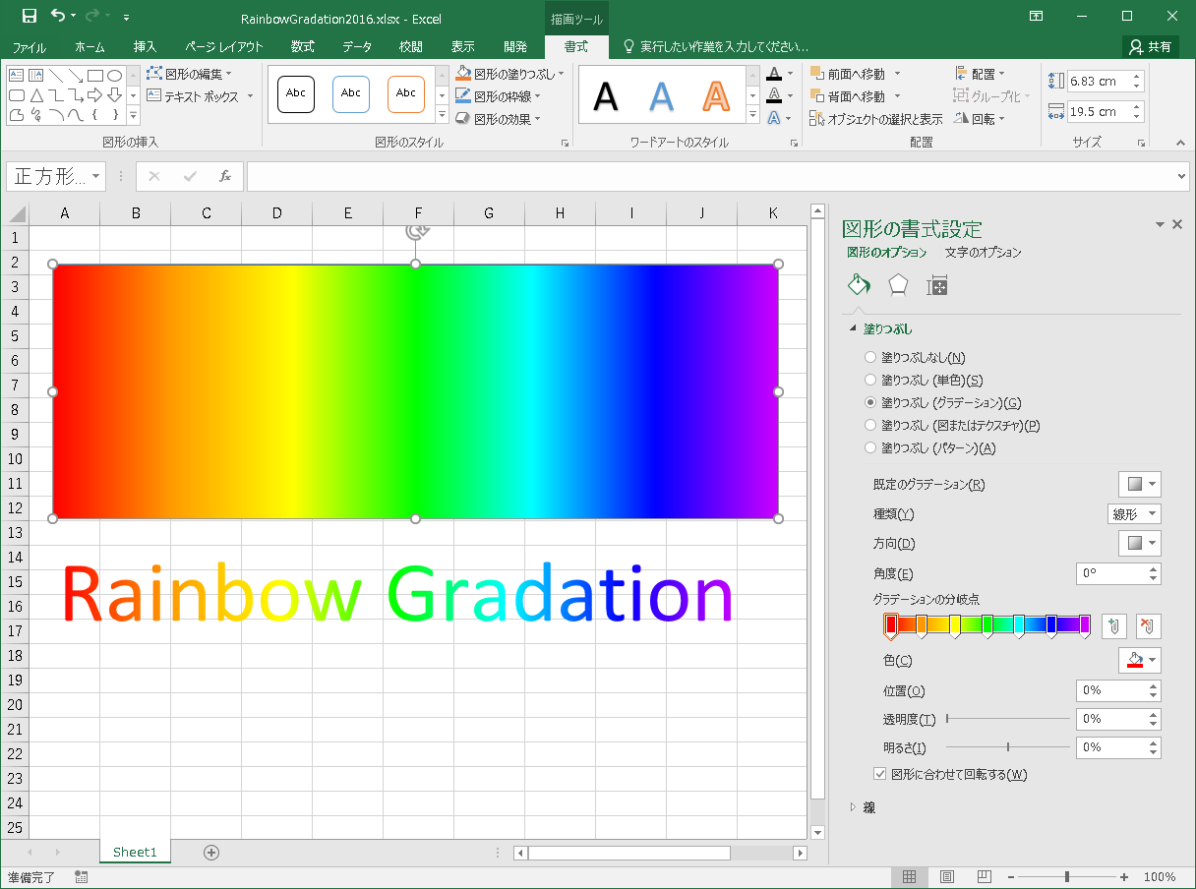Click オブジェクトの選択と表示 button
The width and height of the screenshot is (1196, 889).
pos(875,119)
